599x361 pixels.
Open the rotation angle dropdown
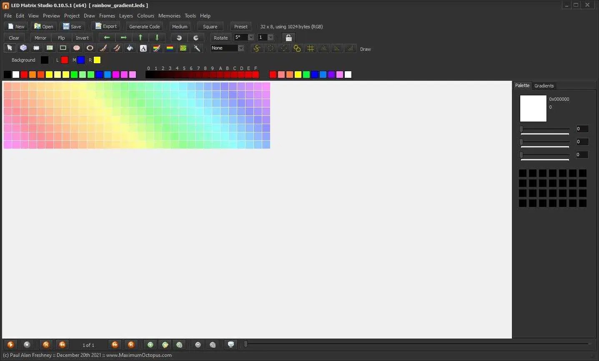[x=250, y=37]
